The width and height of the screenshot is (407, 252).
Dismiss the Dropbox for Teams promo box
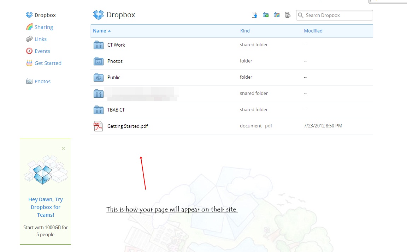[63, 149]
